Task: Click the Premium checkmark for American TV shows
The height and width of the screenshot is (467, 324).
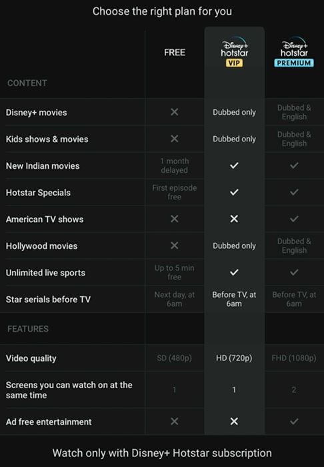Action: pos(294,219)
